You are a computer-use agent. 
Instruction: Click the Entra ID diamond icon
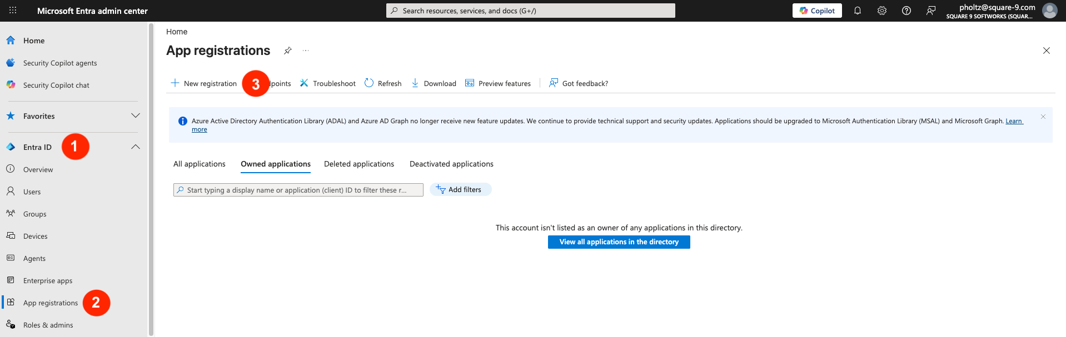point(11,147)
